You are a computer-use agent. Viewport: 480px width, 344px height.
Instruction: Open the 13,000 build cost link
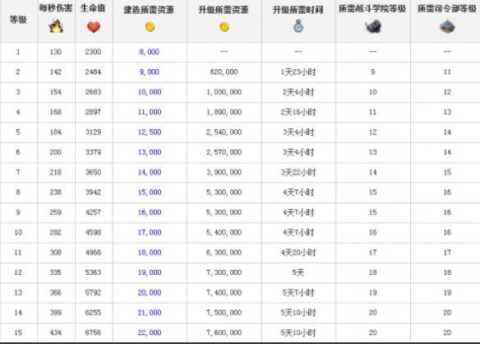[x=150, y=152]
